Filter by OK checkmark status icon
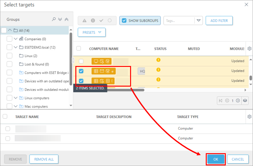 (x=101, y=21)
